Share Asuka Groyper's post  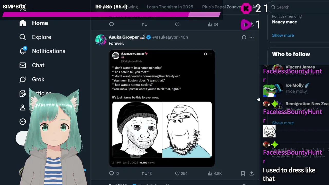[252, 173]
